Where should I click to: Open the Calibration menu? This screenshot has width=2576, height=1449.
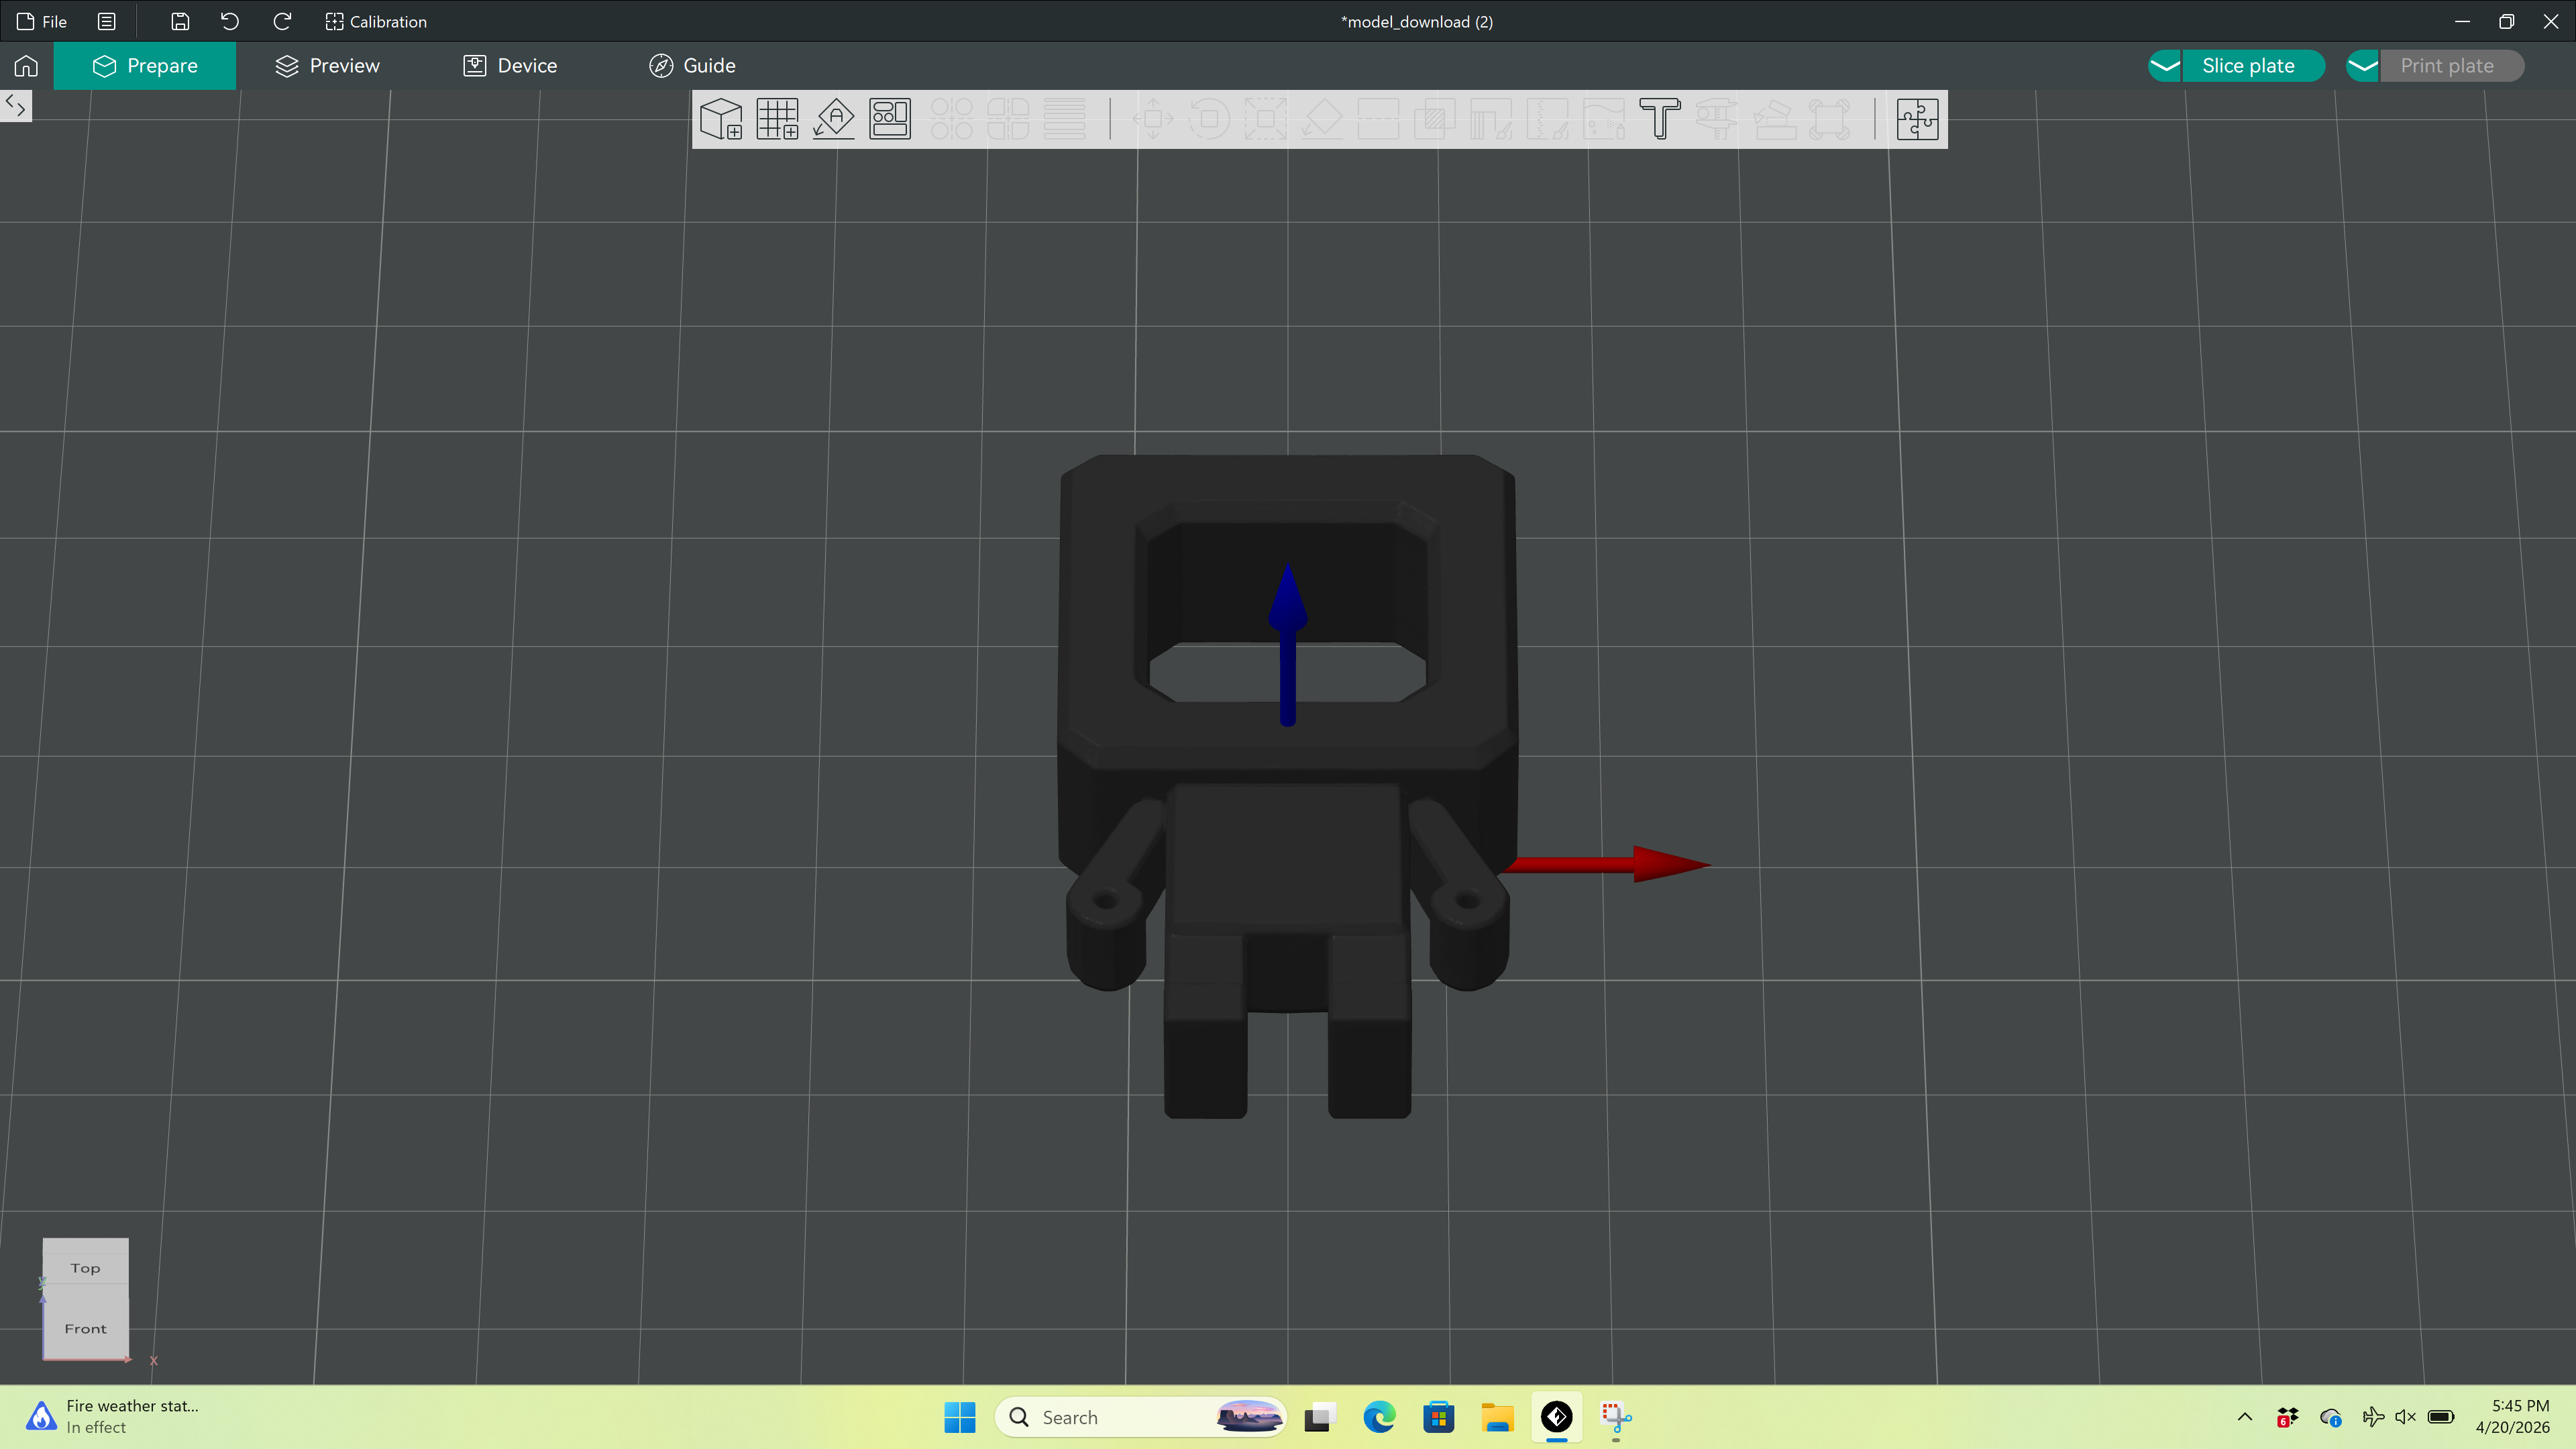click(x=376, y=21)
